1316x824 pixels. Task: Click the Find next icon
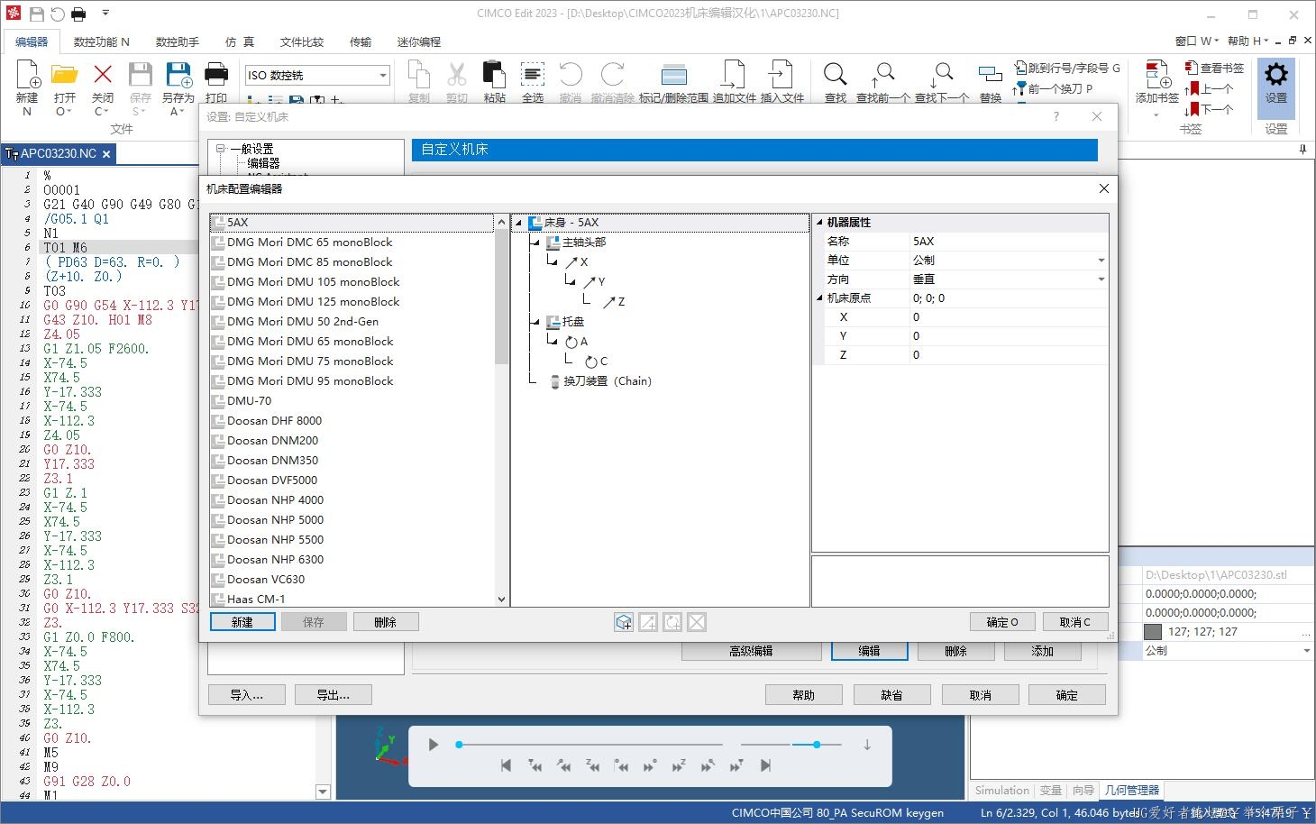click(941, 75)
